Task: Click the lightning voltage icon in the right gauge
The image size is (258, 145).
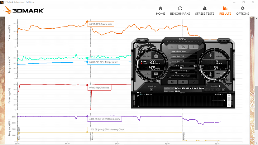Action: click(x=210, y=55)
